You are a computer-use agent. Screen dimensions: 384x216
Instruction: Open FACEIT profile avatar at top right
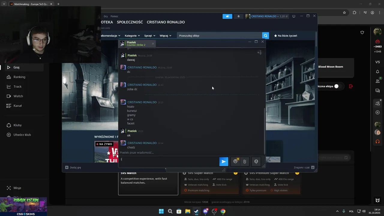377,31
